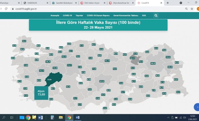
Task: Click the Yayınlar navigation item
Action: [79, 15]
